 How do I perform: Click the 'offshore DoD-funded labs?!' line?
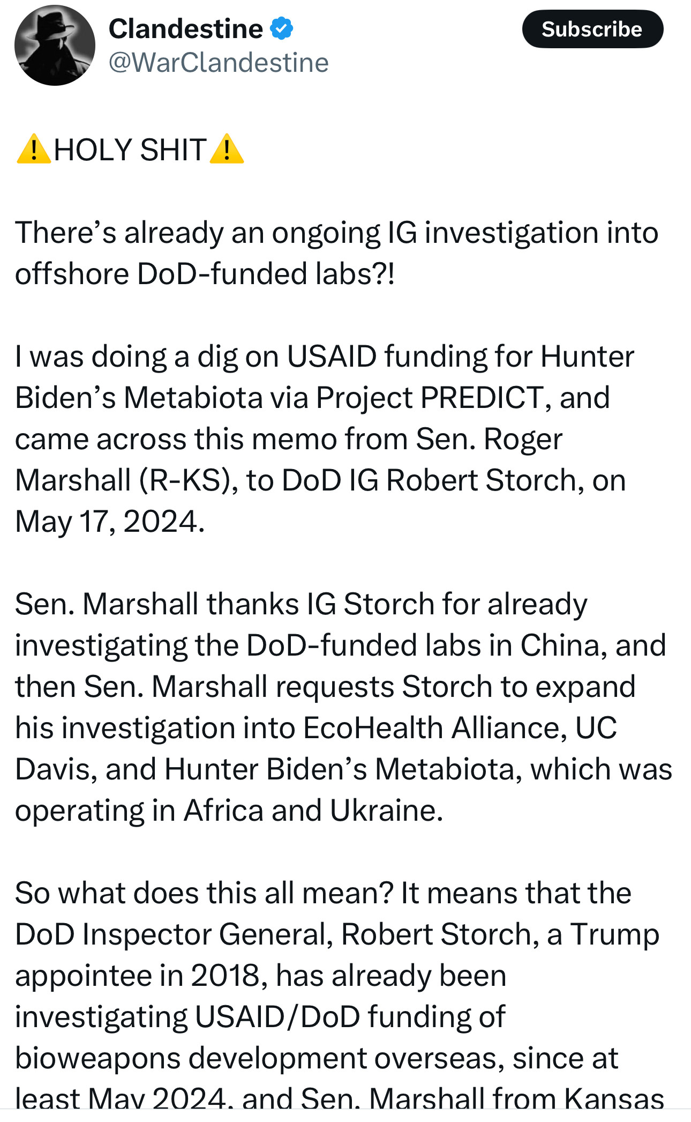tap(205, 274)
